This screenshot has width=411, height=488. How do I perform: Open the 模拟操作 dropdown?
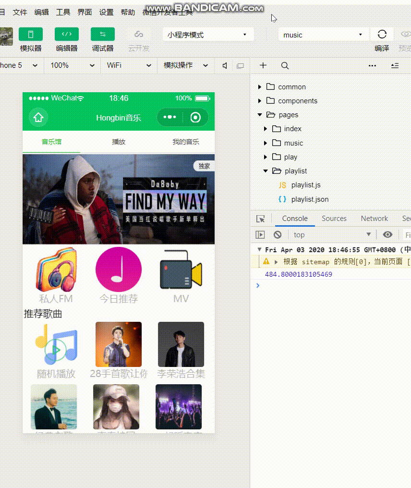(x=186, y=65)
